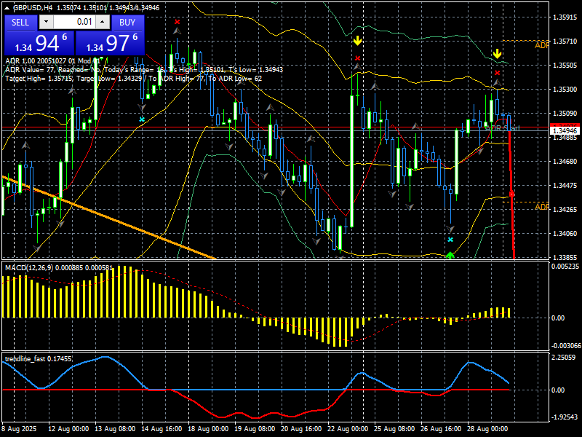Click the 1.35915 price scale label
Image resolution: width=582 pixels, height=437 pixels.
click(x=565, y=17)
